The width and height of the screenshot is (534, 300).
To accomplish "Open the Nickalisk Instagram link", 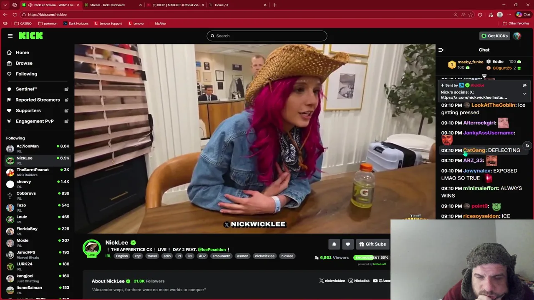I will click(359, 281).
